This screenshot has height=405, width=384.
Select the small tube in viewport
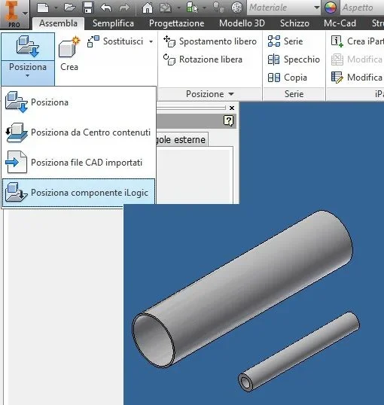tap(299, 352)
